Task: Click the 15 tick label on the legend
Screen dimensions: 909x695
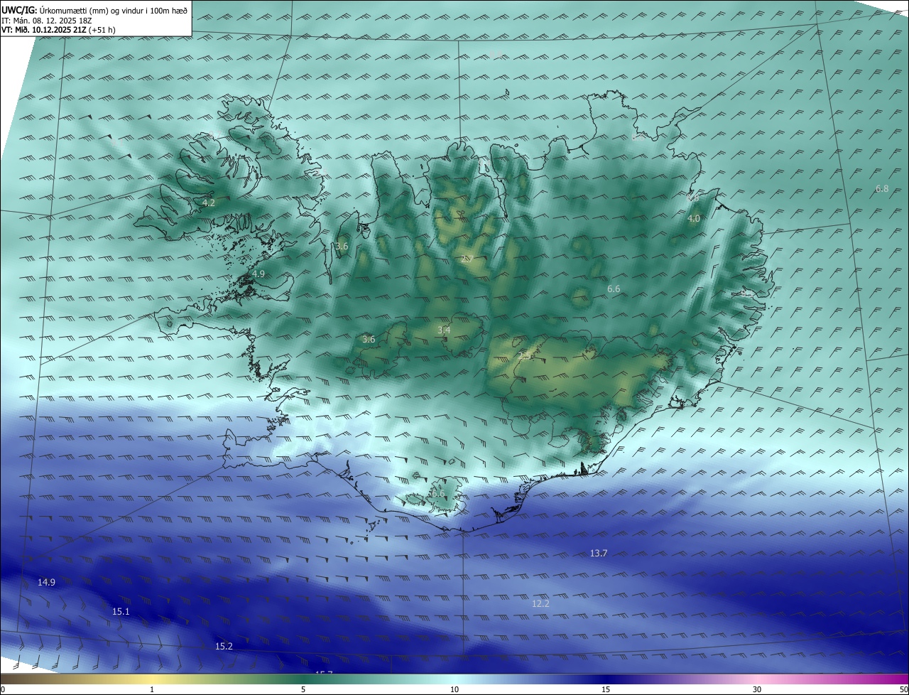Action: 606,689
